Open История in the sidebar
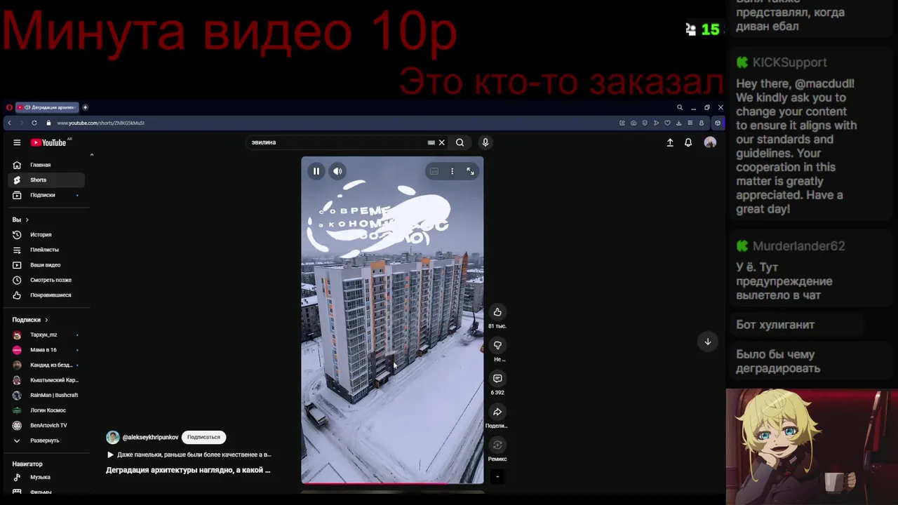The height and width of the screenshot is (505, 898). coord(46,235)
